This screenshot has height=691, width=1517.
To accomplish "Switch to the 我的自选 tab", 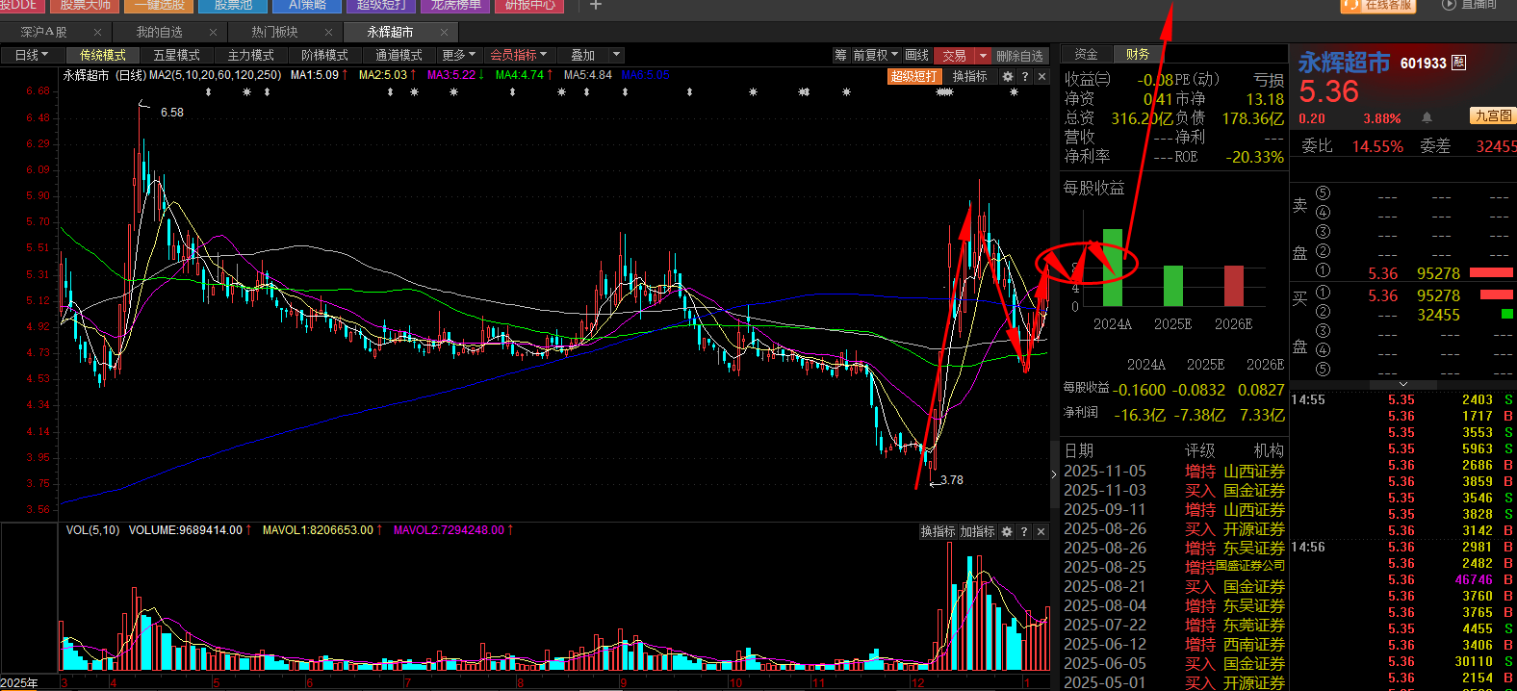I will tap(159, 32).
